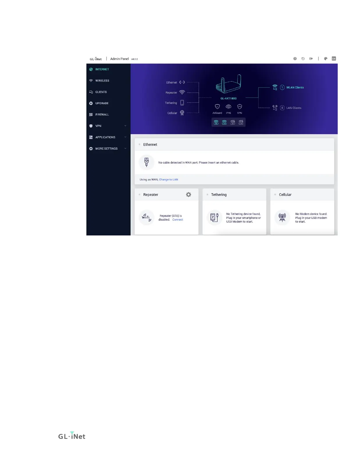Viewport: 356px width, 461px height.
Task: Open Repeater settings gear icon
Action: click(188, 195)
